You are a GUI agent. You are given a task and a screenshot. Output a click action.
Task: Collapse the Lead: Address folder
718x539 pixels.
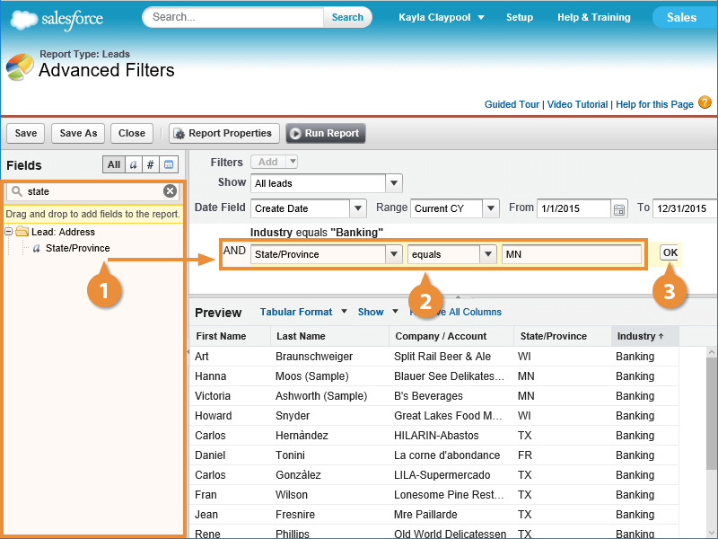click(10, 232)
